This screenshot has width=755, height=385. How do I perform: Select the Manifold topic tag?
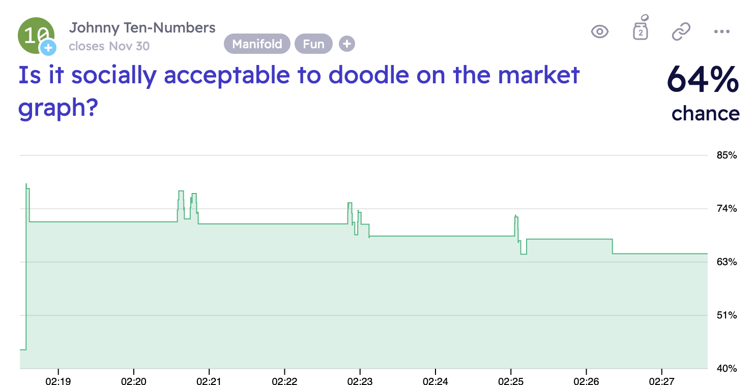point(257,44)
